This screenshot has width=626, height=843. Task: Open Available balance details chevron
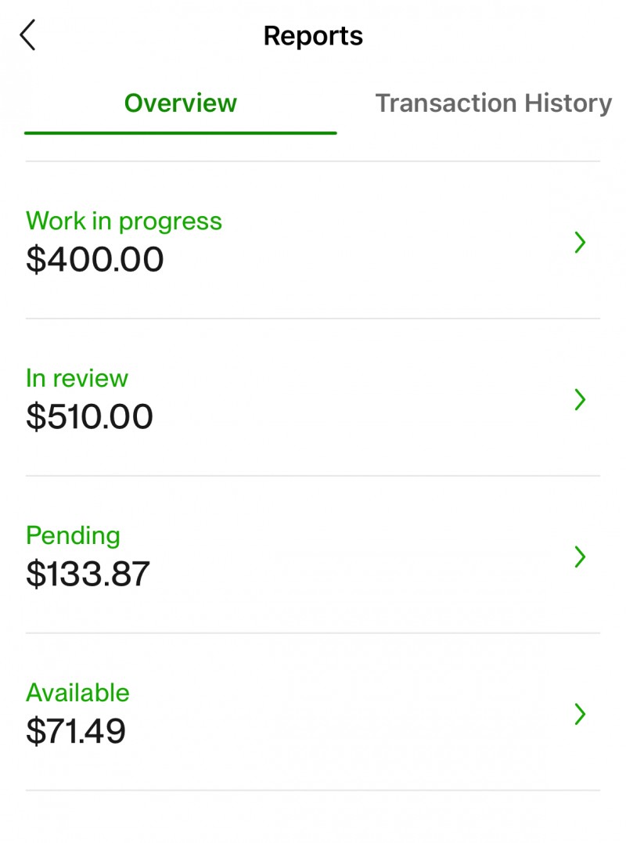point(580,714)
